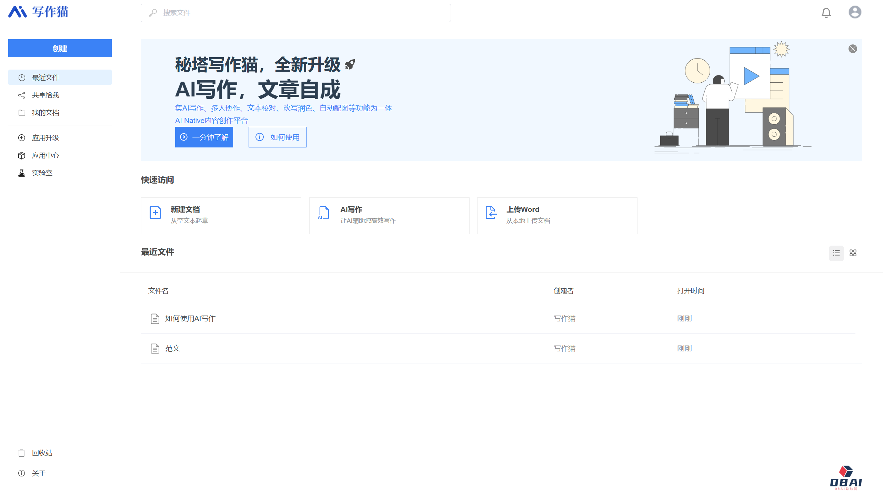Click the 如何使用 button
This screenshot has width=883, height=494.
tap(278, 137)
